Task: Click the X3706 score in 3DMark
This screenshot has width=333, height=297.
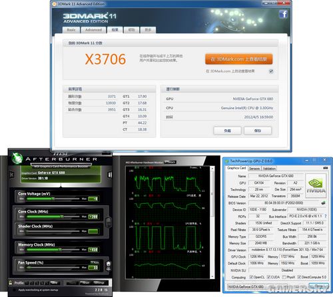Action: click(105, 59)
